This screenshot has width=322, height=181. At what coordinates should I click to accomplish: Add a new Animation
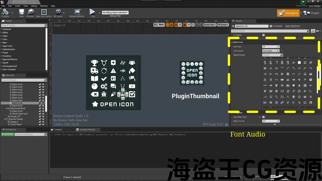pos(8,134)
